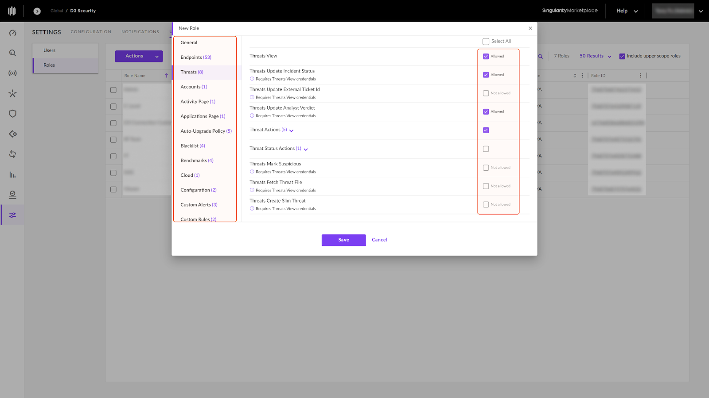Open the magnifier search icon in sidebar
The height and width of the screenshot is (398, 709).
[12, 53]
